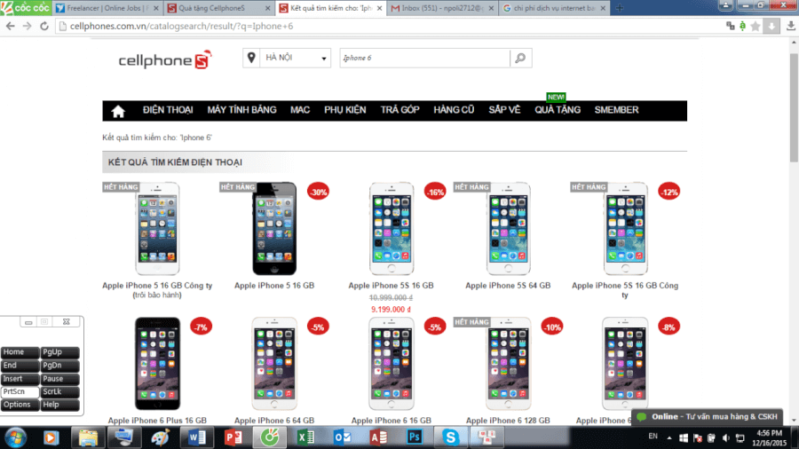Open media player taskbar icon

[x=51, y=437]
